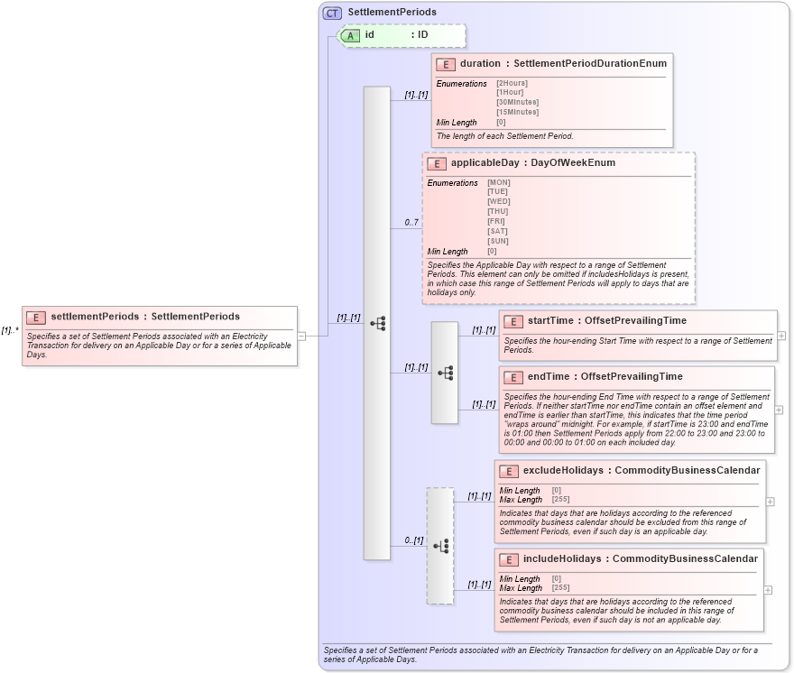Click 'The length of each Settlement Period' description
This screenshot has width=794, height=673.
pyautogui.click(x=505, y=135)
